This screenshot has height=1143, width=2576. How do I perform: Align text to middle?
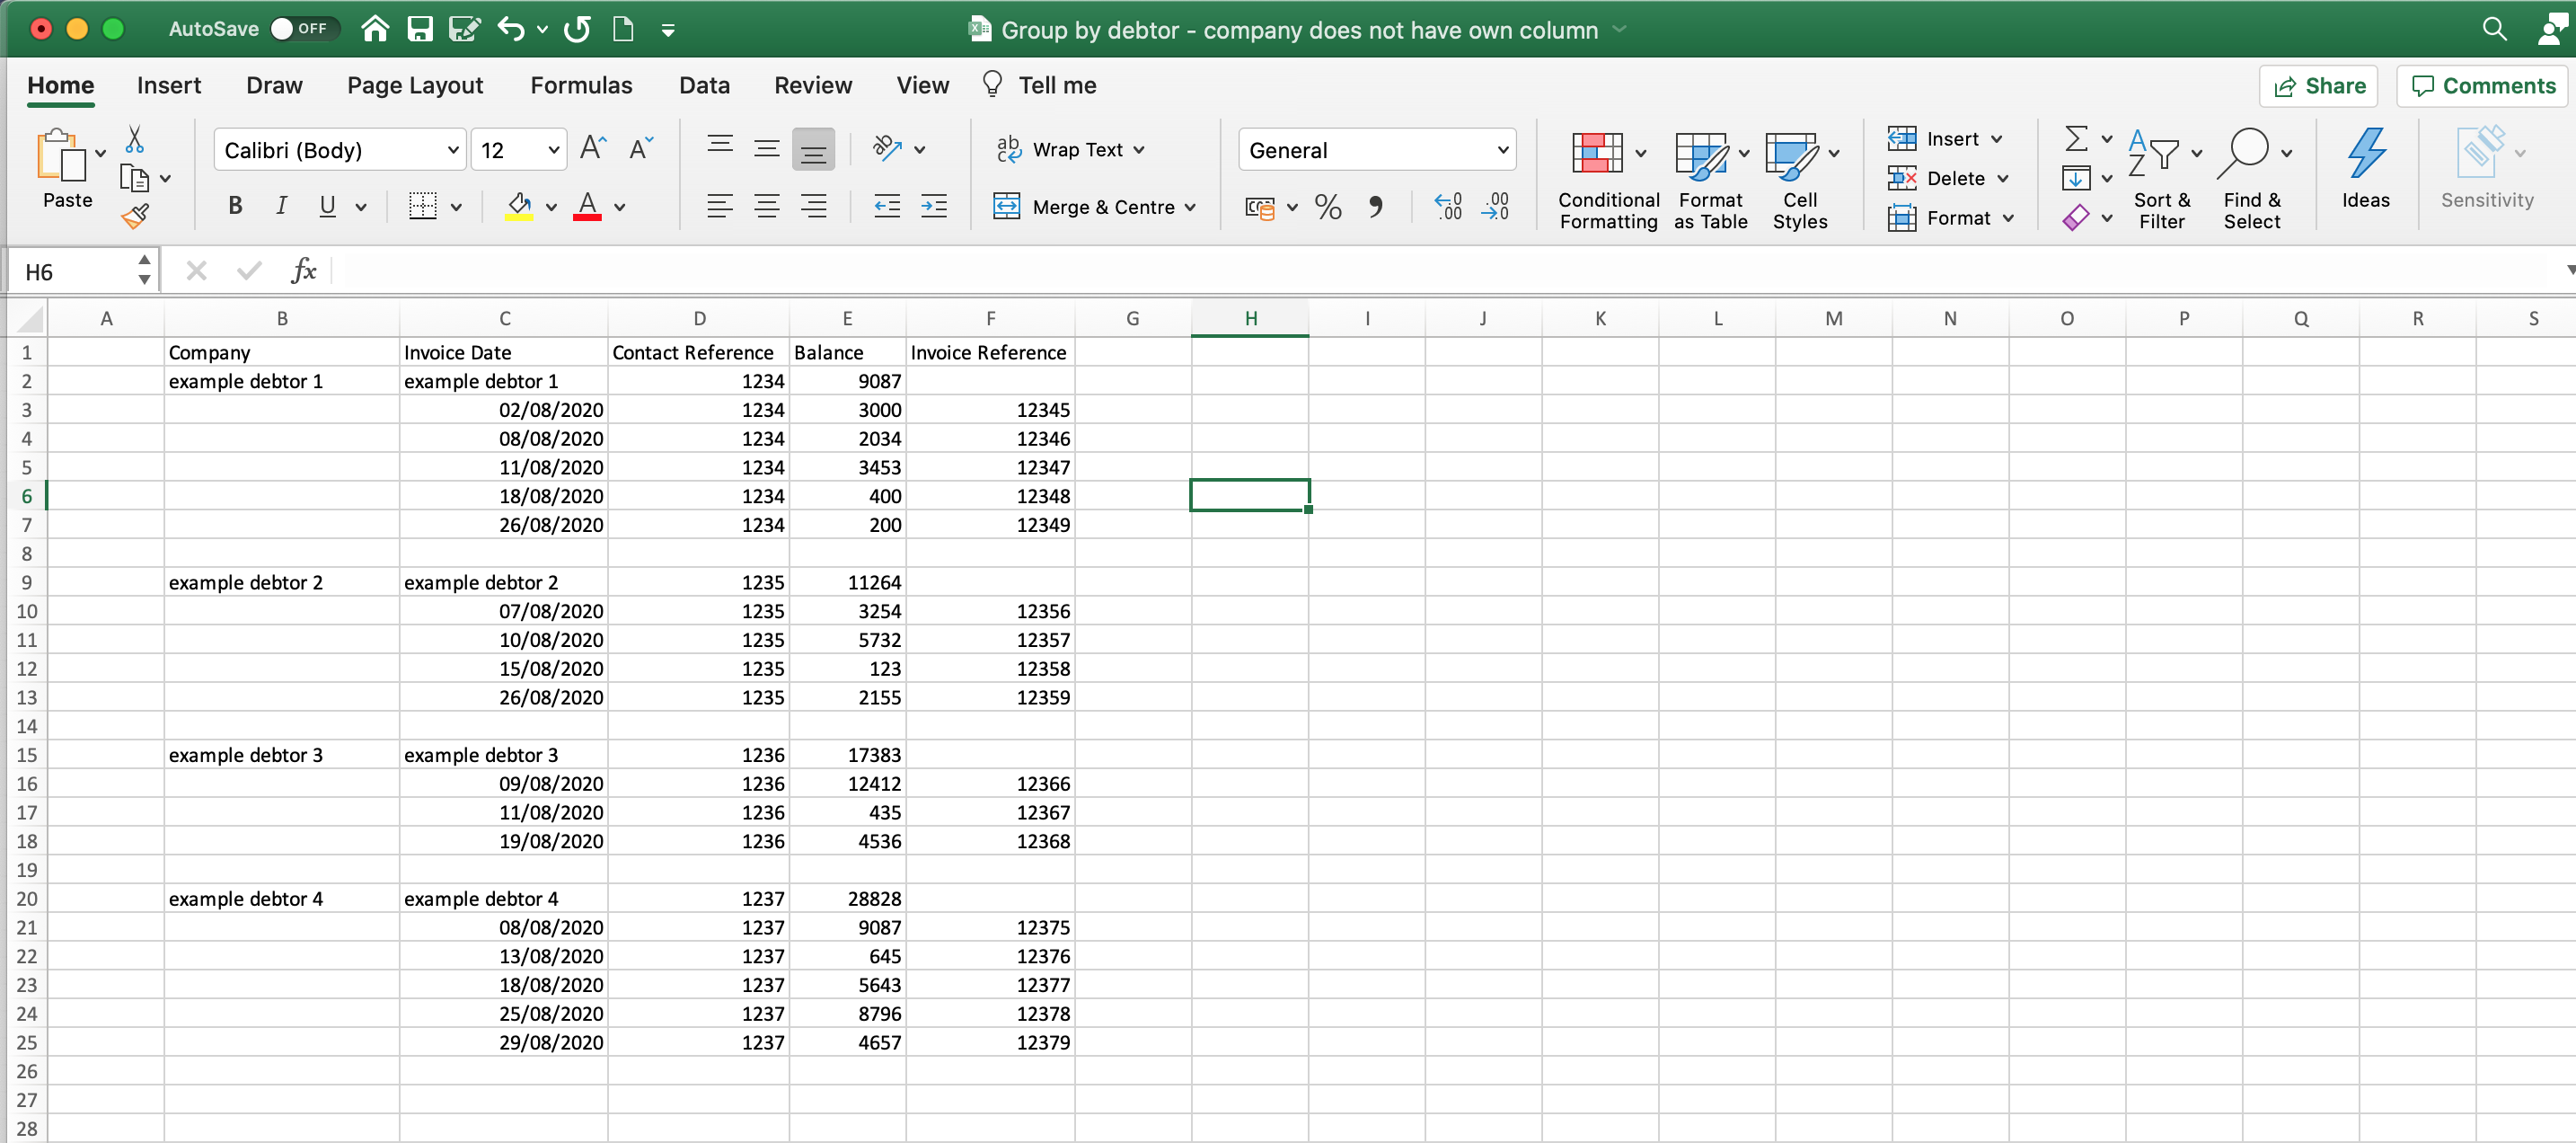click(767, 148)
